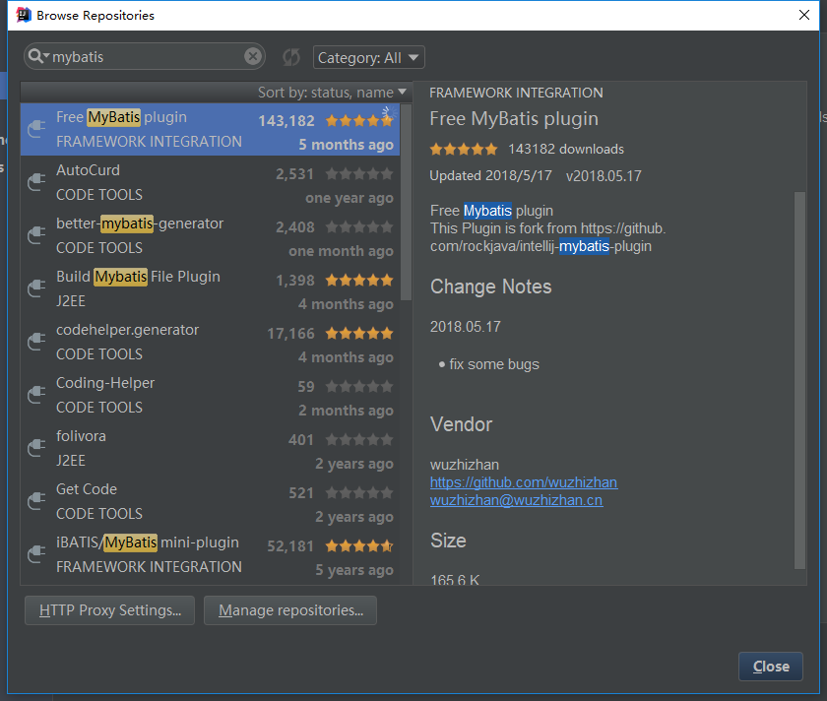Select the folivora plugin entry
827x701 pixels.
point(210,448)
